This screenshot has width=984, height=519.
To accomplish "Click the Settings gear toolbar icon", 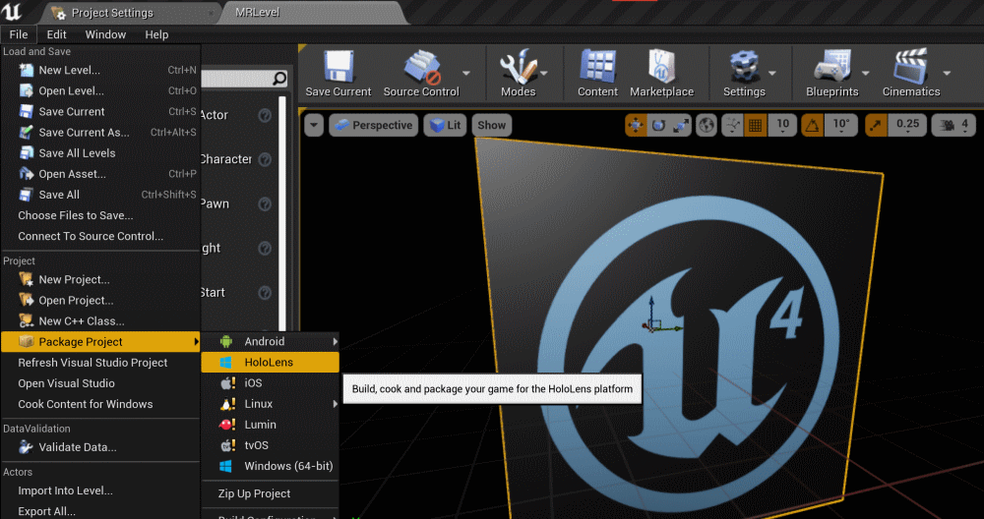I will pos(744,67).
